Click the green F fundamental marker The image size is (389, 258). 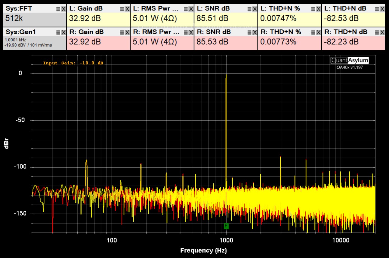pos(226,226)
